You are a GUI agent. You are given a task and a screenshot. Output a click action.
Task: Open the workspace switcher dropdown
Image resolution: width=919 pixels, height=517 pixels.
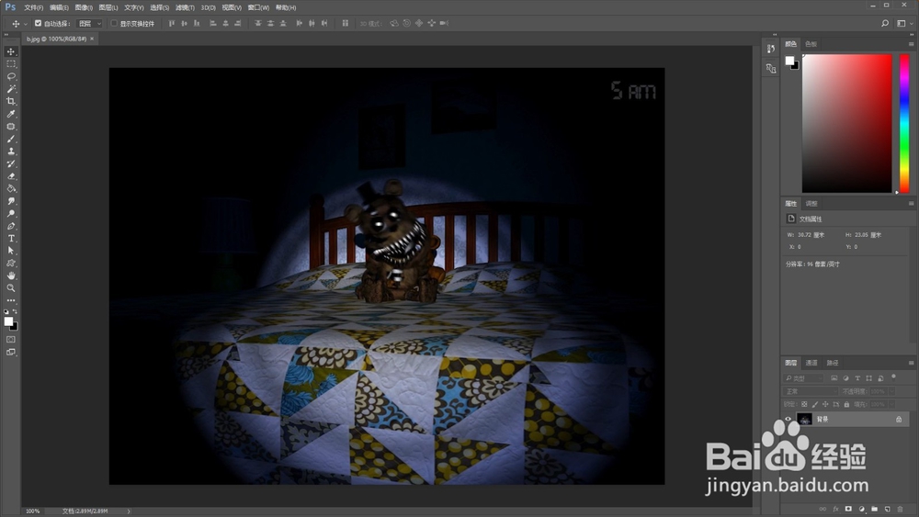click(904, 24)
